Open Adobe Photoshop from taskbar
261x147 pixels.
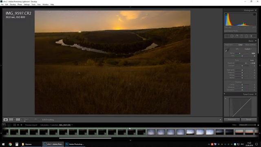click(74, 144)
